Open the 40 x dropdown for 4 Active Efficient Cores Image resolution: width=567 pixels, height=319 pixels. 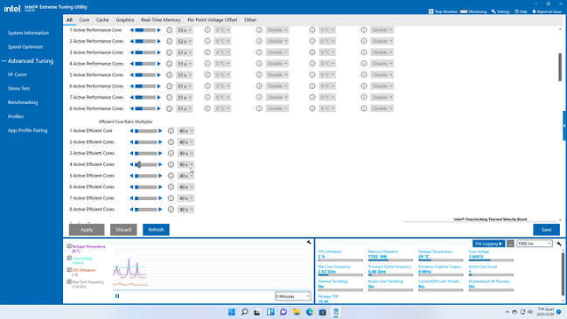point(185,164)
